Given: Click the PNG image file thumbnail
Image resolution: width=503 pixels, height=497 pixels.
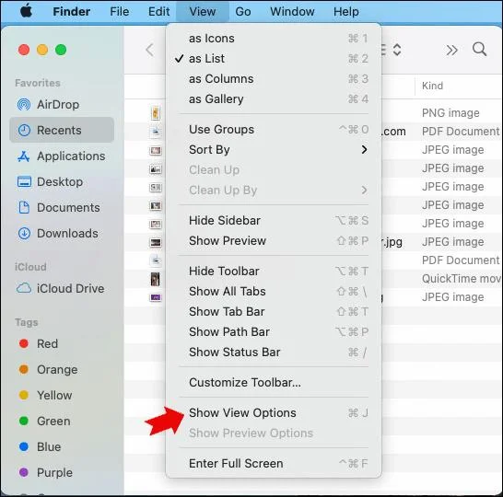Looking at the screenshot, I should pos(156,113).
